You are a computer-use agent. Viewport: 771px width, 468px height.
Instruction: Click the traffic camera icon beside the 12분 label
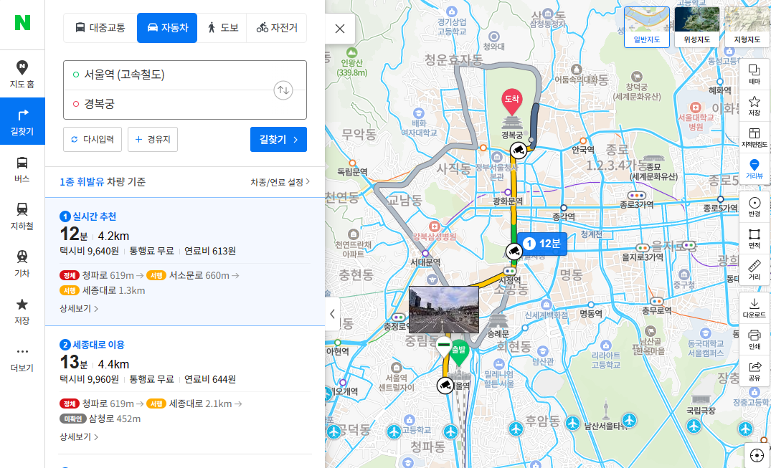[514, 252]
